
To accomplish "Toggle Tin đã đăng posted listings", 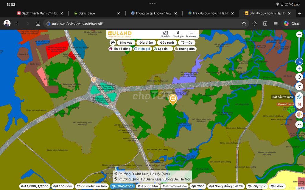I will tap(120, 49).
